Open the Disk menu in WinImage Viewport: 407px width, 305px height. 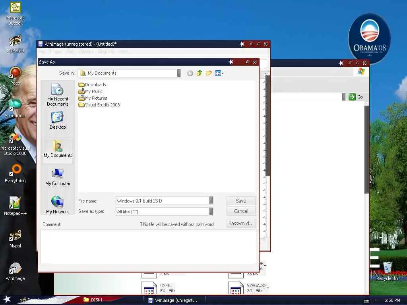[x=70, y=52]
